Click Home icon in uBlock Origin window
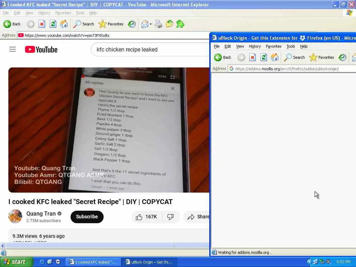Screen dimensions: 356x267 point(275,57)
